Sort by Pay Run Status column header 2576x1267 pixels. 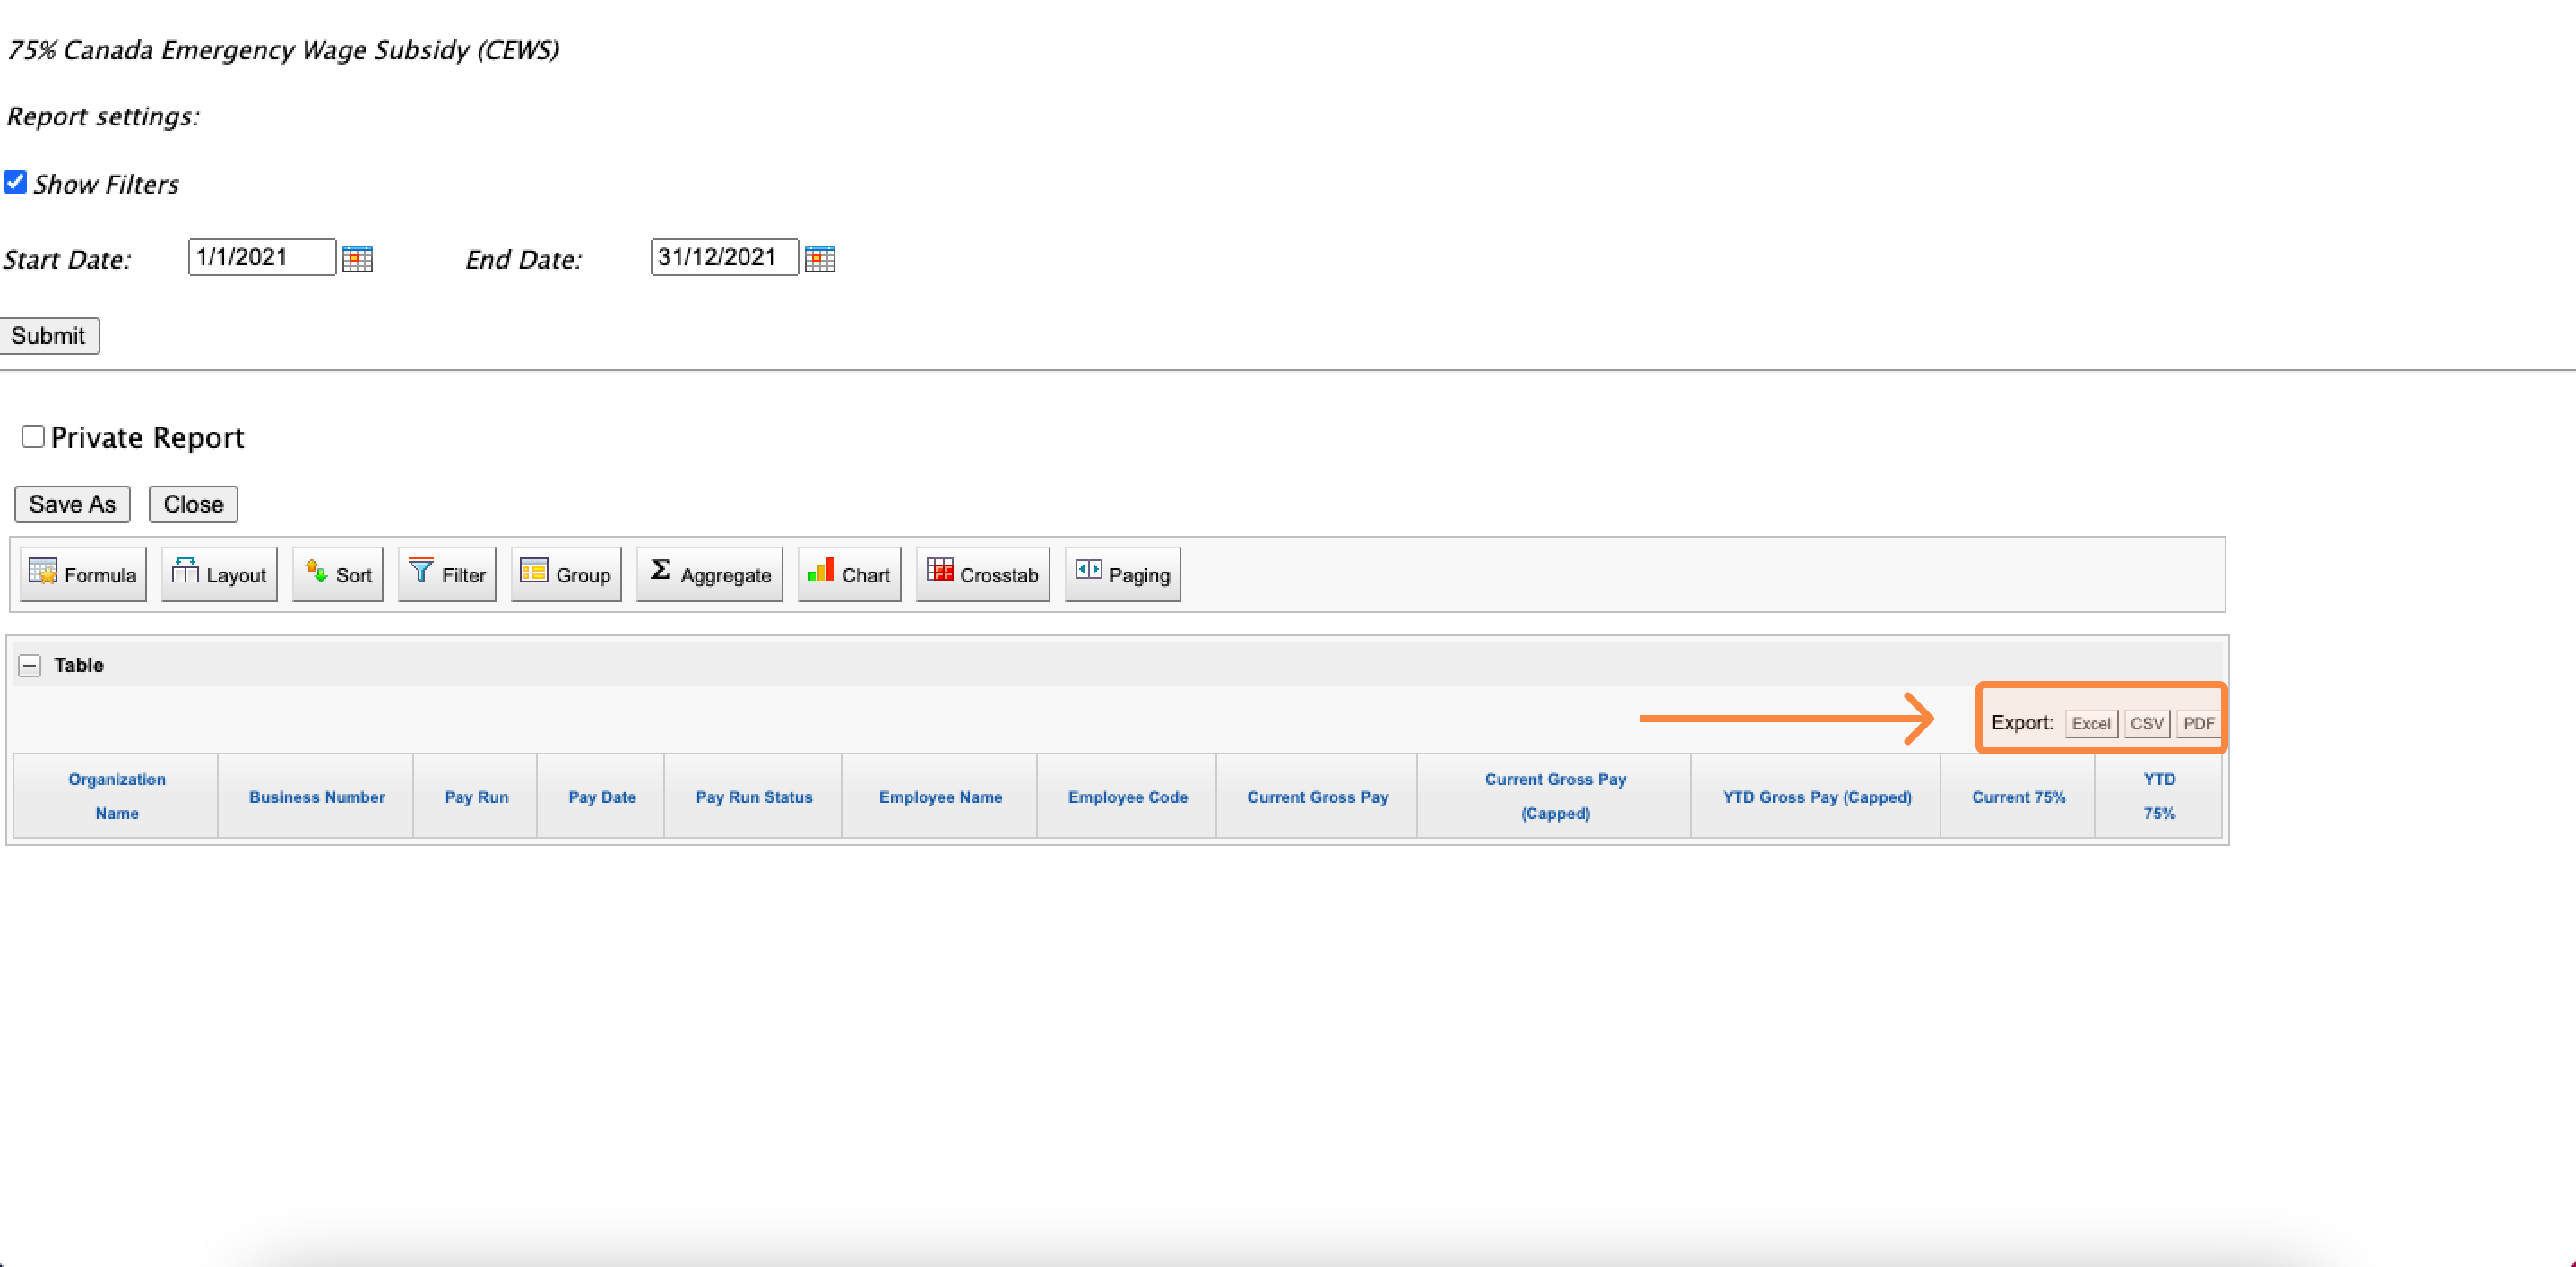click(x=754, y=797)
